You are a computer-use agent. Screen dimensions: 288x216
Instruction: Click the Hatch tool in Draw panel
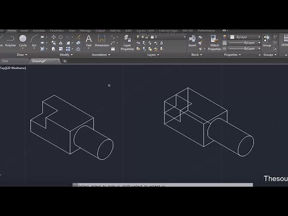(x=42, y=49)
